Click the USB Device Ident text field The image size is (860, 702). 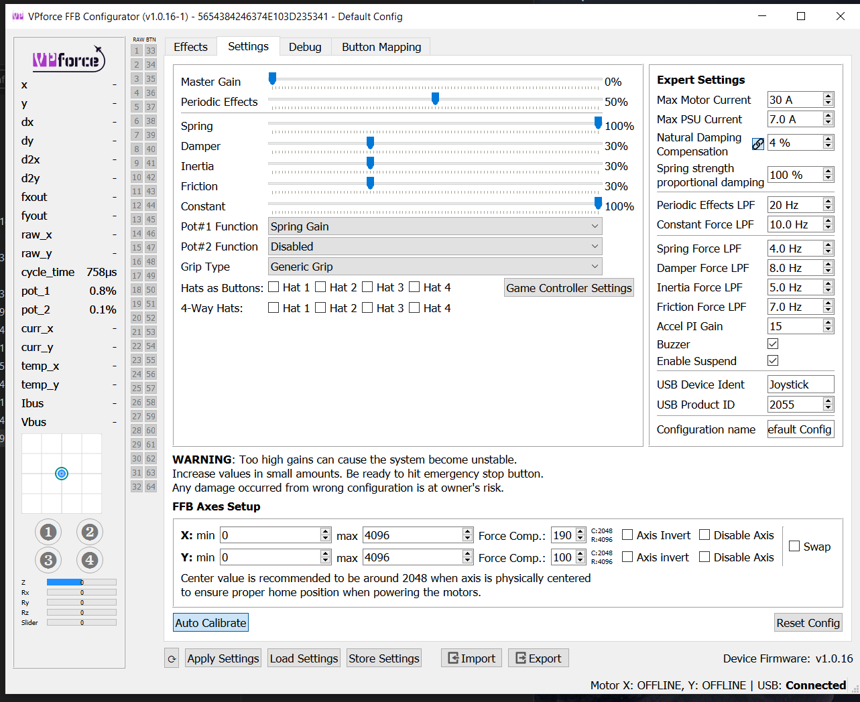tap(800, 384)
